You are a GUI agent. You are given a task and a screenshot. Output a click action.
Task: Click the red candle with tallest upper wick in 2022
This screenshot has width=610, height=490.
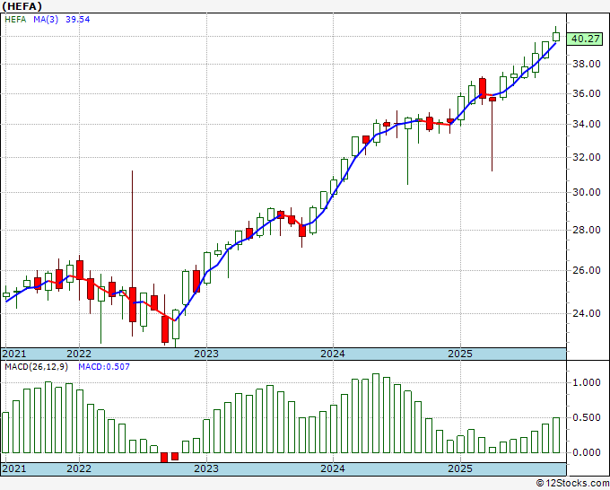pyautogui.click(x=132, y=304)
